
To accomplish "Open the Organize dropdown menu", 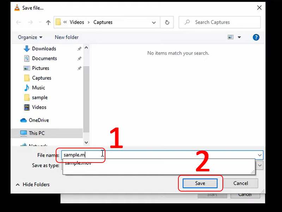I will pyautogui.click(x=30, y=37).
